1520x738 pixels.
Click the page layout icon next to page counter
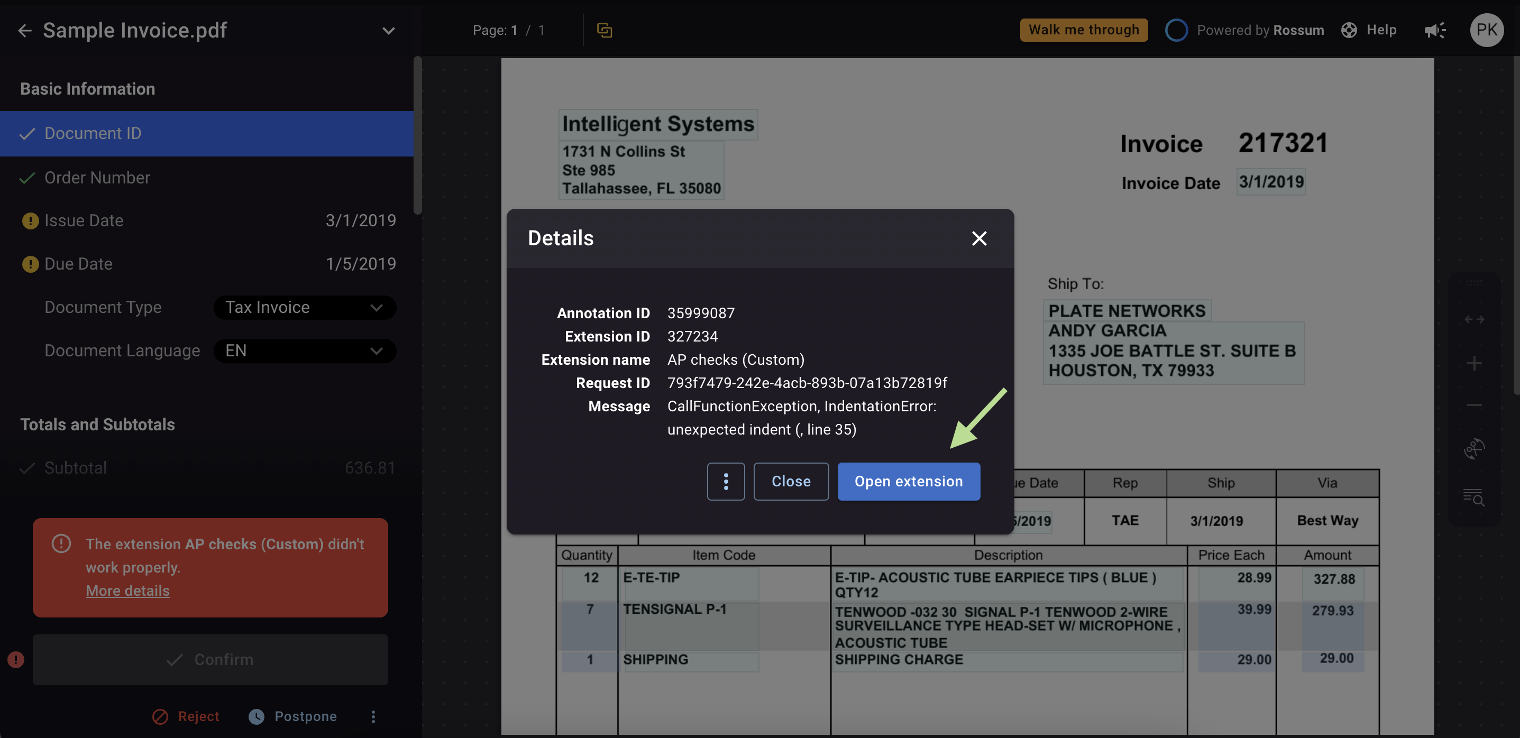pos(604,30)
